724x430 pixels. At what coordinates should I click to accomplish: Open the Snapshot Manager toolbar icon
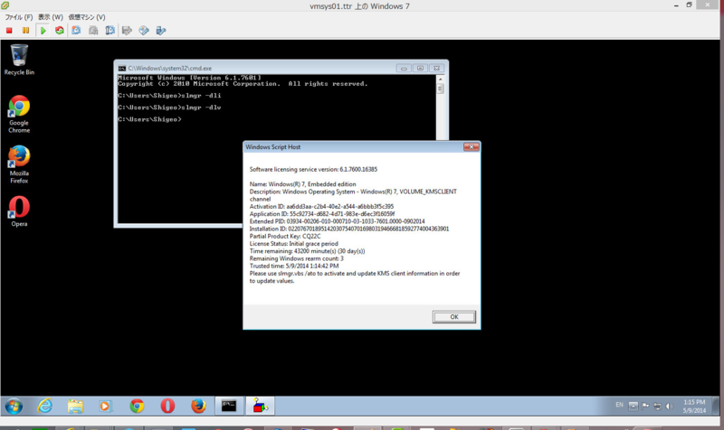click(110, 31)
